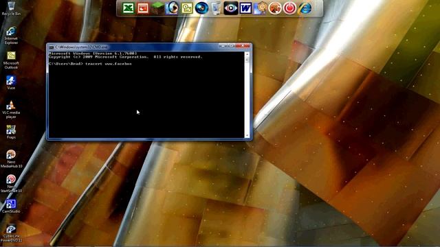Open the recycle bin icon in dock

coord(216,8)
